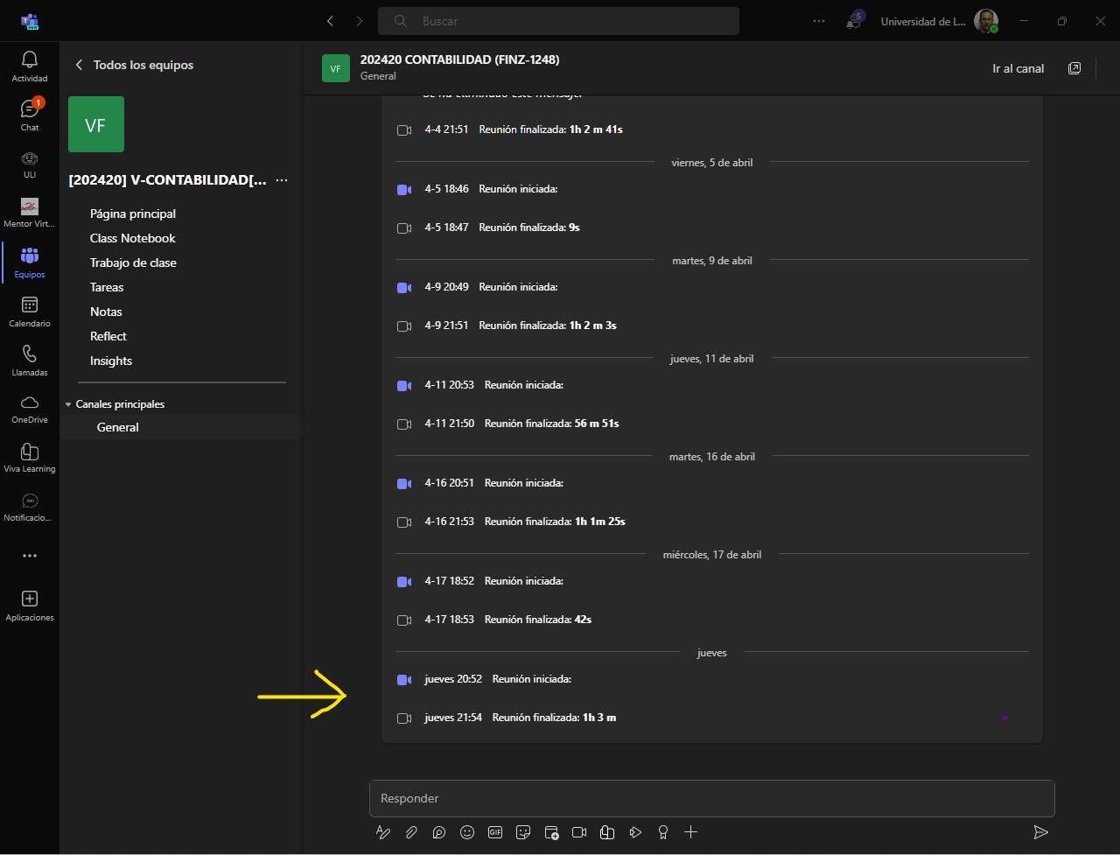This screenshot has height=855, width=1120.
Task: Open text format options in composer
Action: coord(383,832)
